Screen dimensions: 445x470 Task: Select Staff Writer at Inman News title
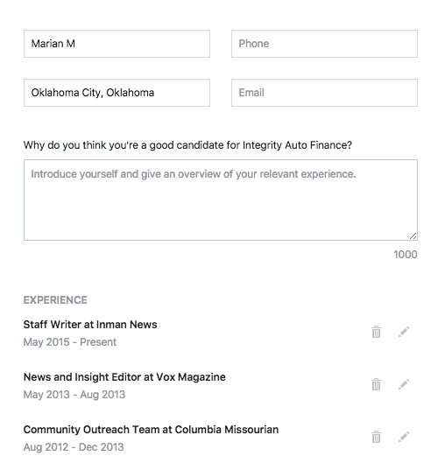[90, 325]
